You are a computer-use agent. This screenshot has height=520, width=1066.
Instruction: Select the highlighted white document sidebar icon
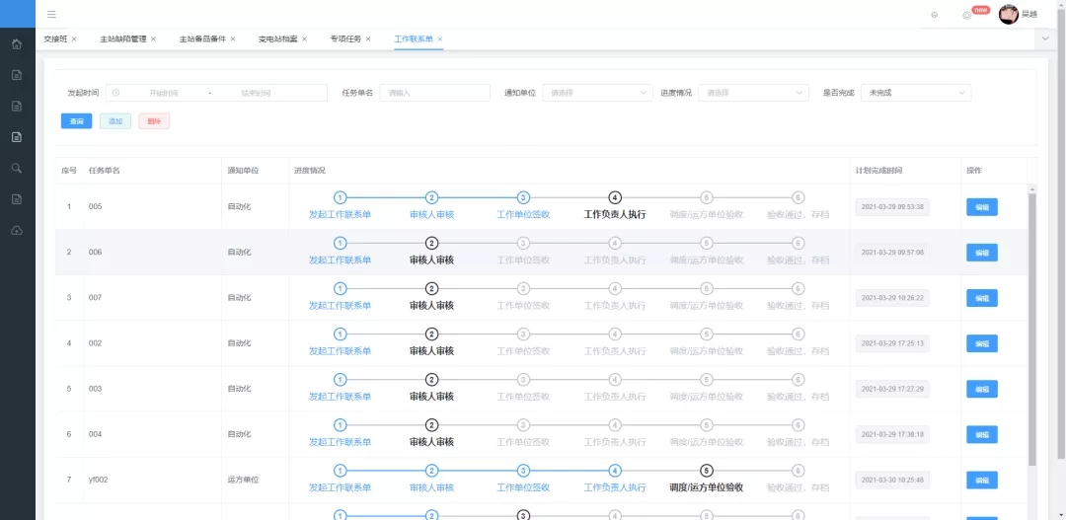coord(17,137)
